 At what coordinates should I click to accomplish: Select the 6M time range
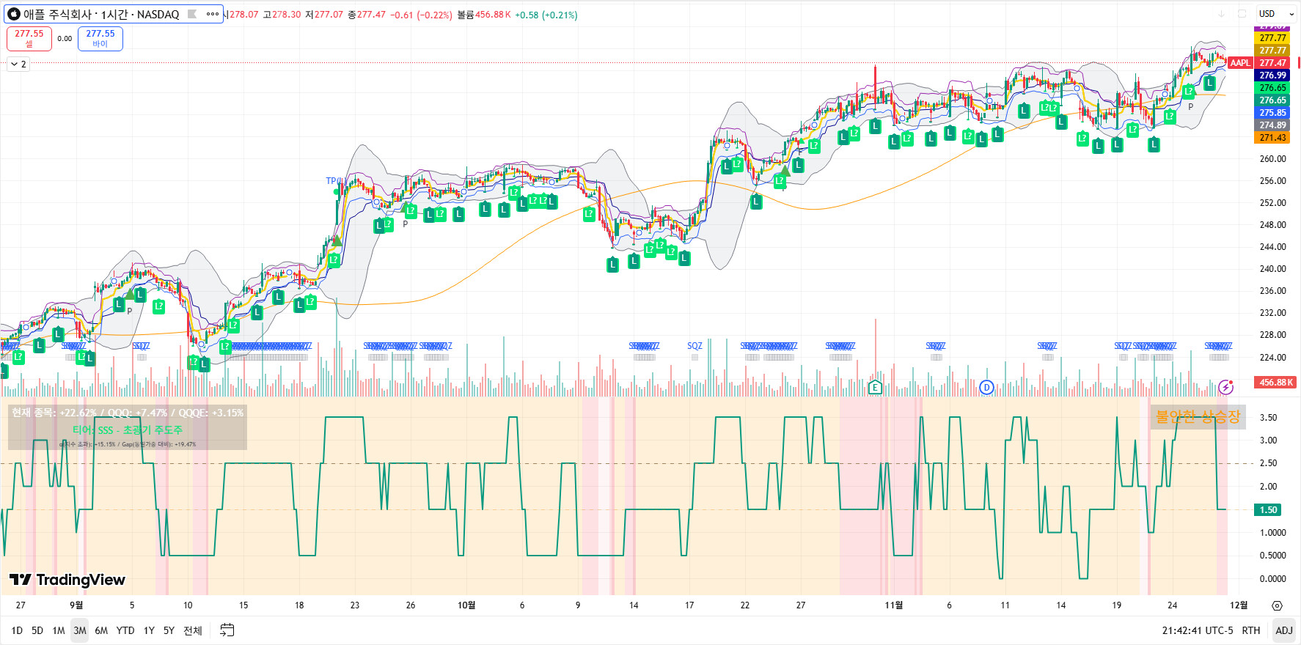[x=101, y=630]
